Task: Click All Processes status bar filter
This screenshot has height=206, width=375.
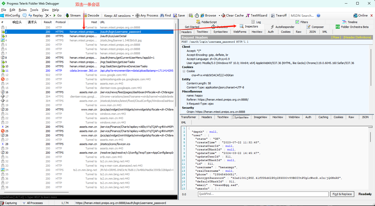Action: pyautogui.click(x=32, y=203)
